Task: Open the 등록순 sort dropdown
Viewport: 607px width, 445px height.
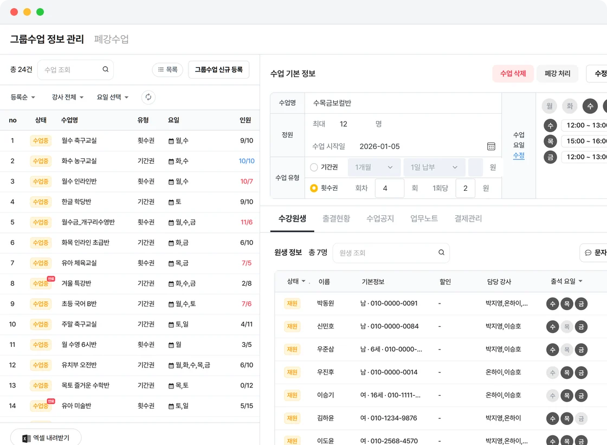Action: coord(23,97)
